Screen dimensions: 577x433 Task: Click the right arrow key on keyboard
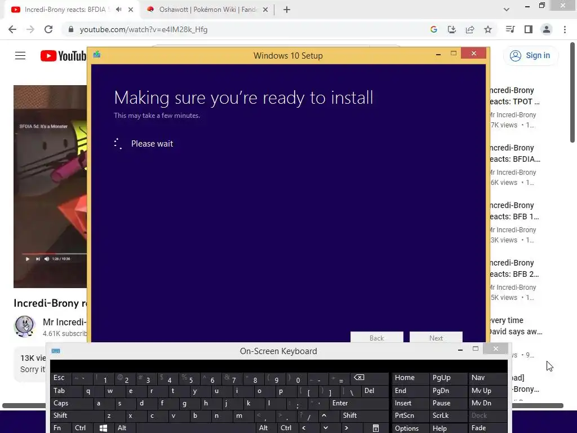pyautogui.click(x=349, y=428)
